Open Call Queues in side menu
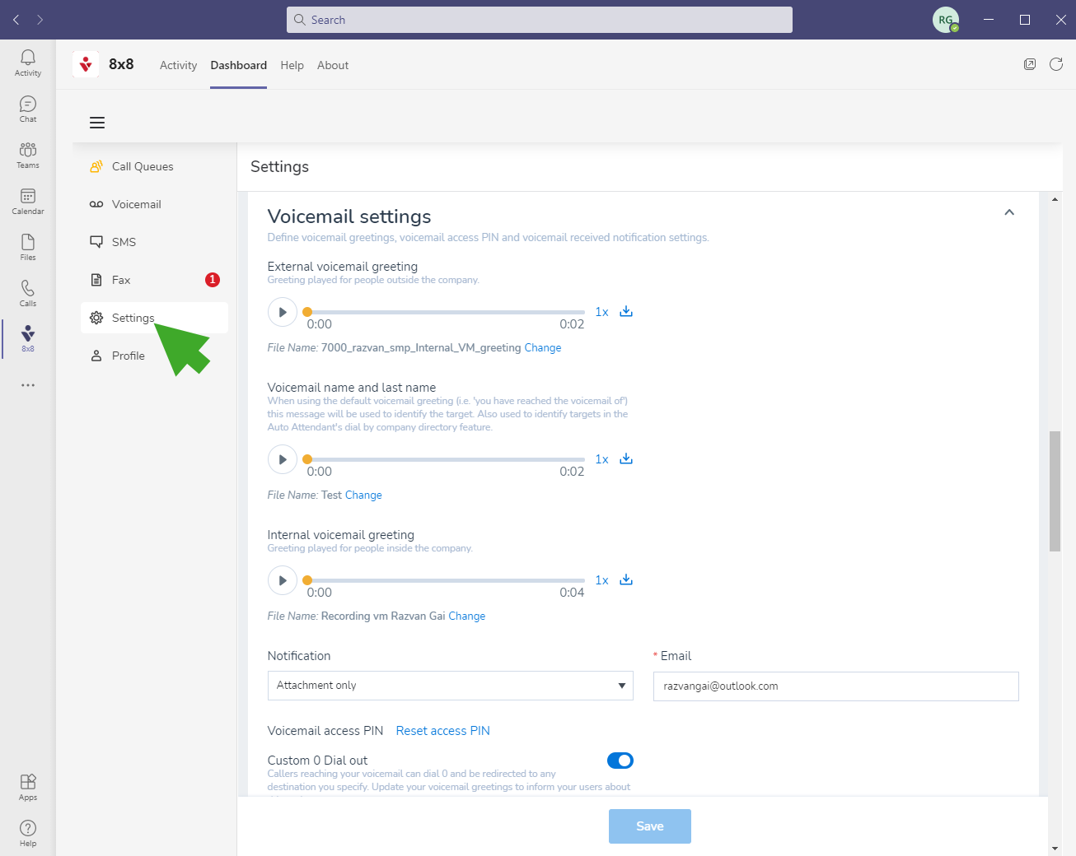 143,166
